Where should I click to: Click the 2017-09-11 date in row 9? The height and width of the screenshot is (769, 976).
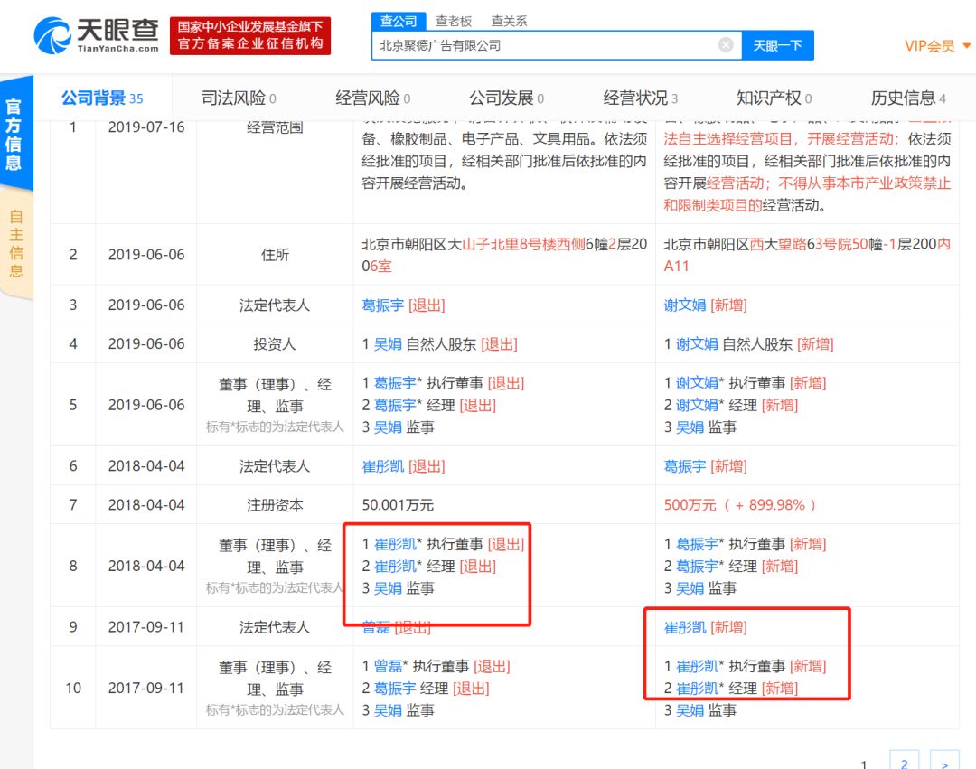tap(146, 627)
